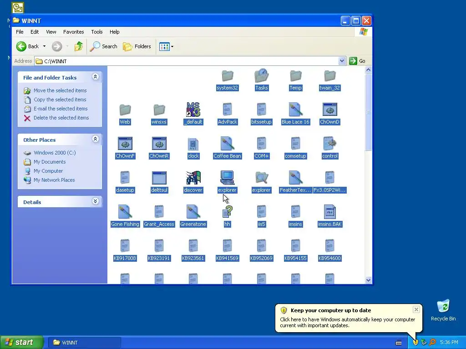466x349 pixels.
Task: Click Copy the selected items
Action: 60,100
